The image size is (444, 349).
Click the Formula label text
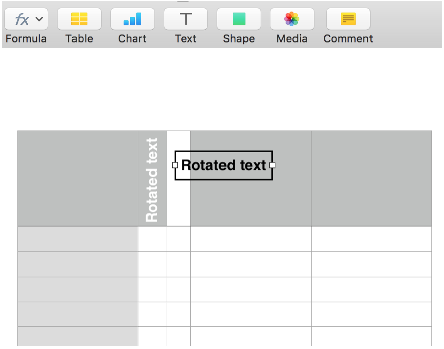26,39
